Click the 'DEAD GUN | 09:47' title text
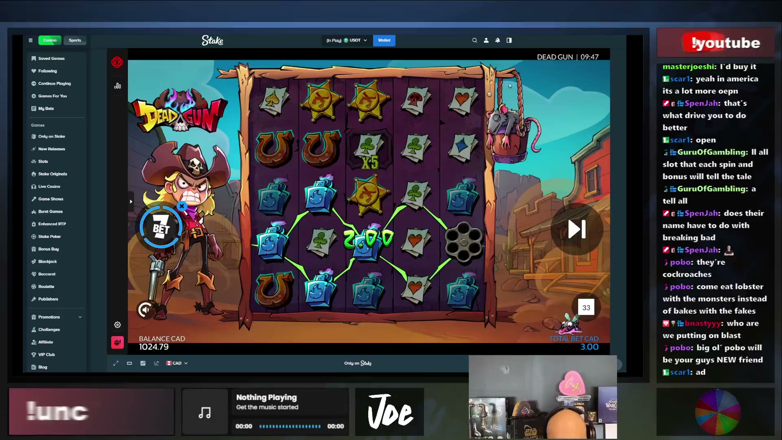 (x=568, y=57)
